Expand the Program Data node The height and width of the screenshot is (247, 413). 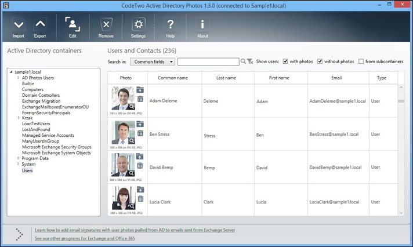click(19, 158)
